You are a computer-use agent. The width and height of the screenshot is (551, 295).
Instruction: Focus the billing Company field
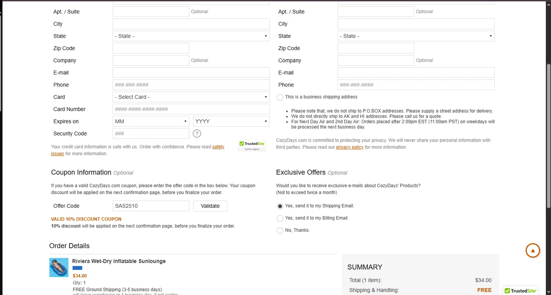coord(151,60)
